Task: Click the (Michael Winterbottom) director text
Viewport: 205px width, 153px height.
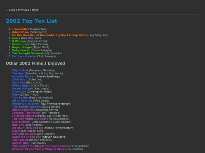Action: (59, 128)
